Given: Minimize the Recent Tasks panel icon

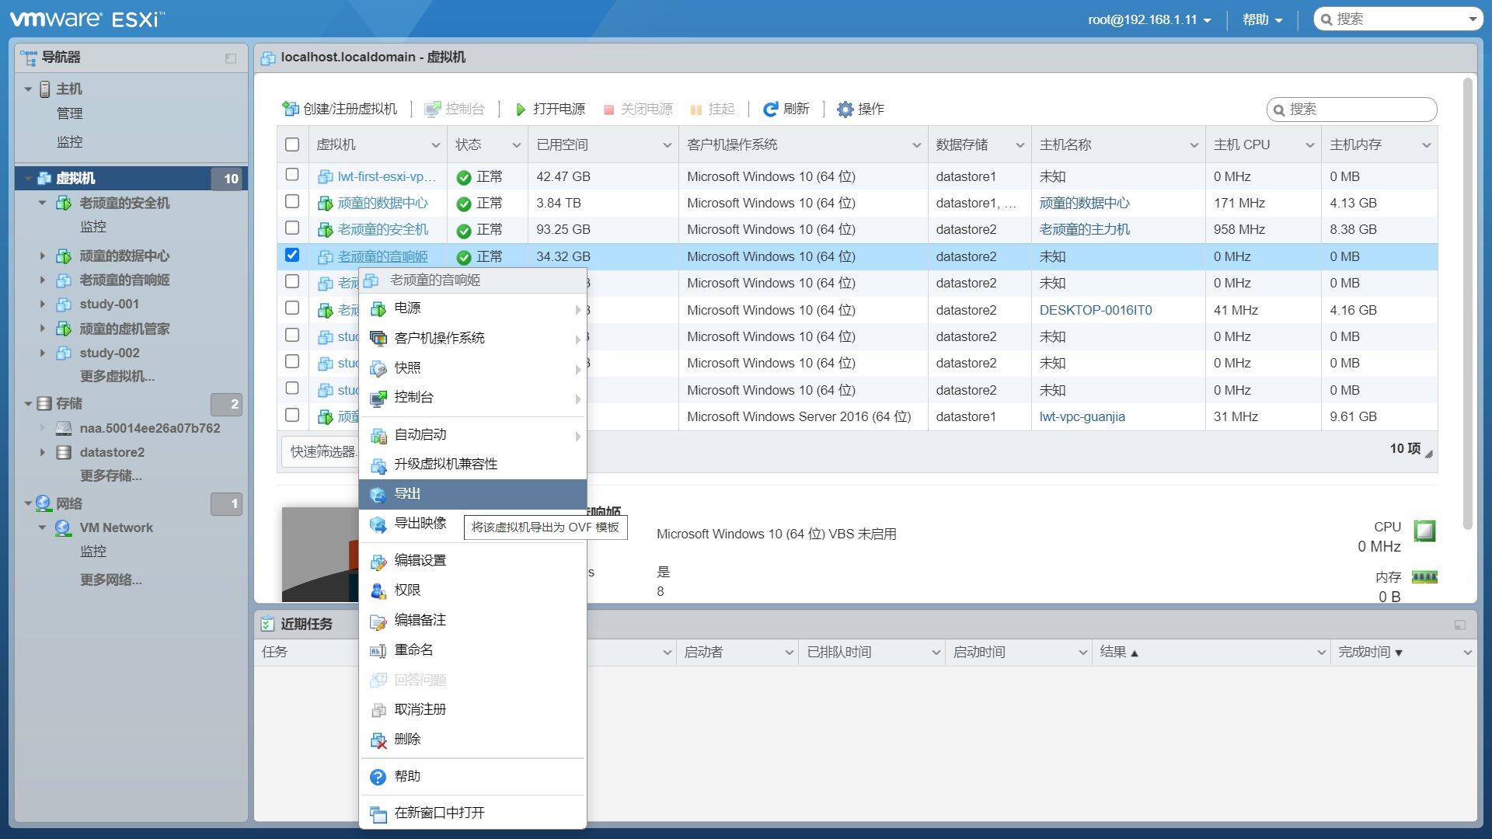Looking at the screenshot, I should click(1460, 625).
